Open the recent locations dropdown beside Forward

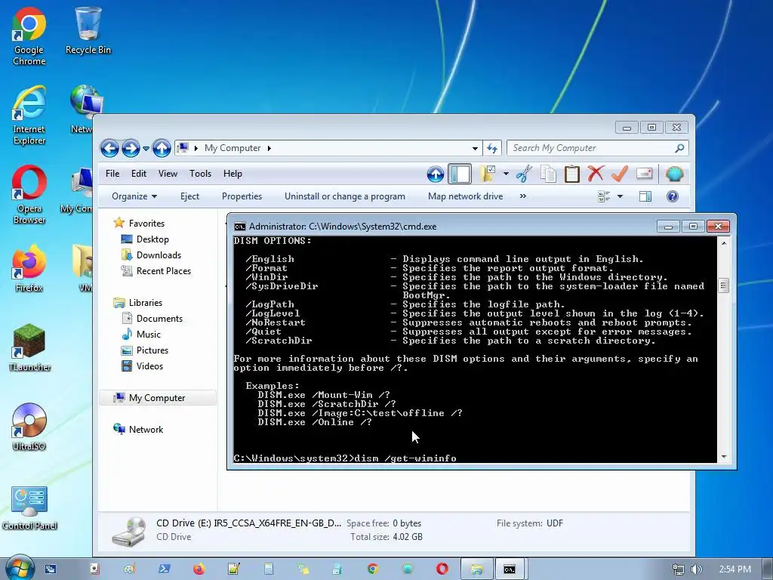pos(146,148)
